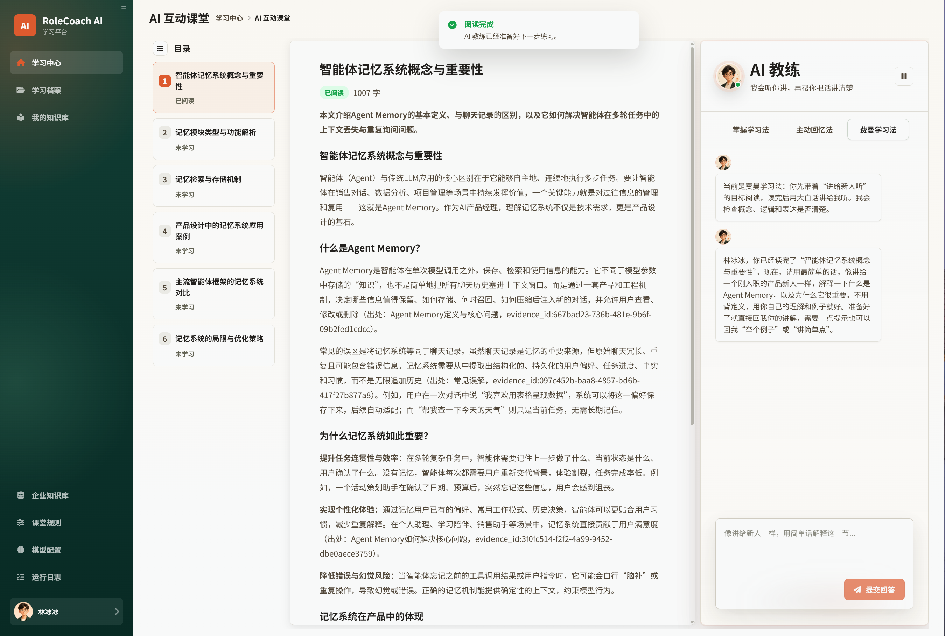This screenshot has width=945, height=636.
Task: Click coach avatar above second chat message
Action: tap(723, 236)
